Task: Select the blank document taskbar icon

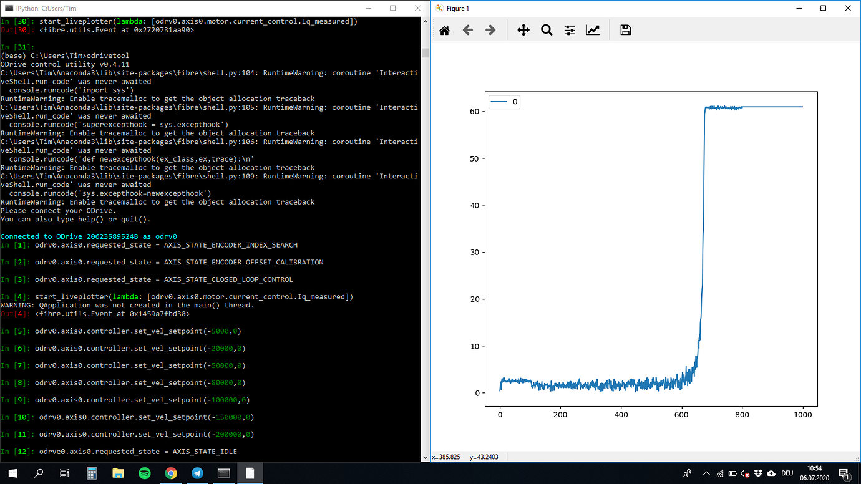Action: (x=250, y=473)
